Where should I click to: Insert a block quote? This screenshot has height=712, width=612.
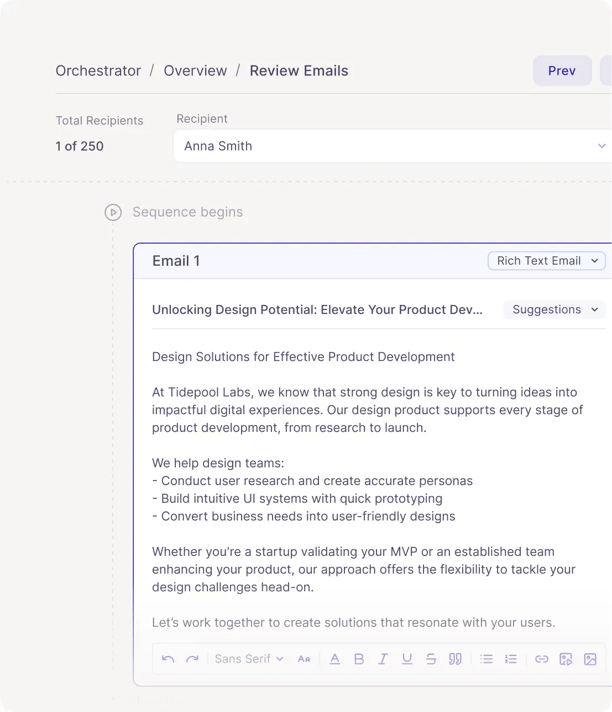pos(455,659)
